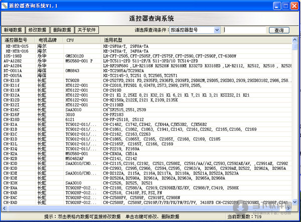Select row CH-K4A

pos(146,188)
